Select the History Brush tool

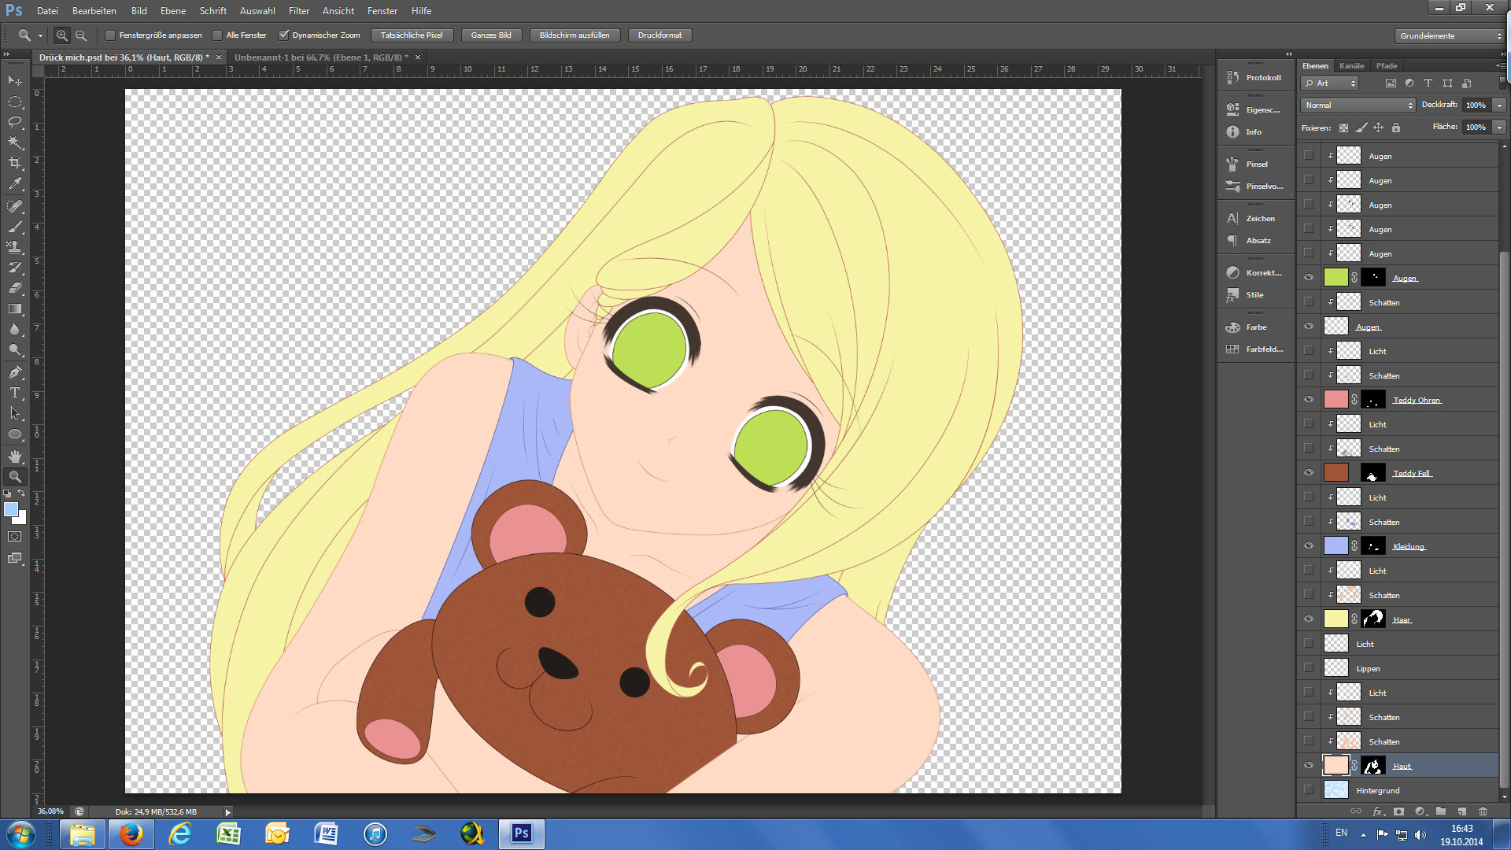[x=15, y=268]
